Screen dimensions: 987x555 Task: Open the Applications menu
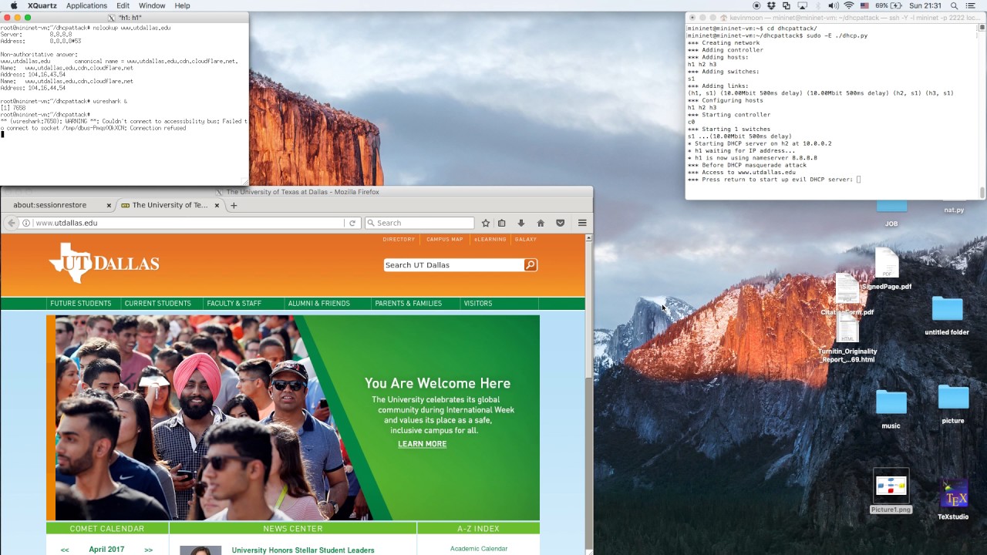tap(86, 5)
